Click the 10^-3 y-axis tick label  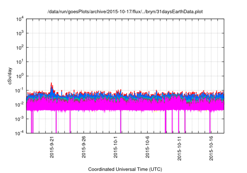pyautogui.click(x=19, y=119)
